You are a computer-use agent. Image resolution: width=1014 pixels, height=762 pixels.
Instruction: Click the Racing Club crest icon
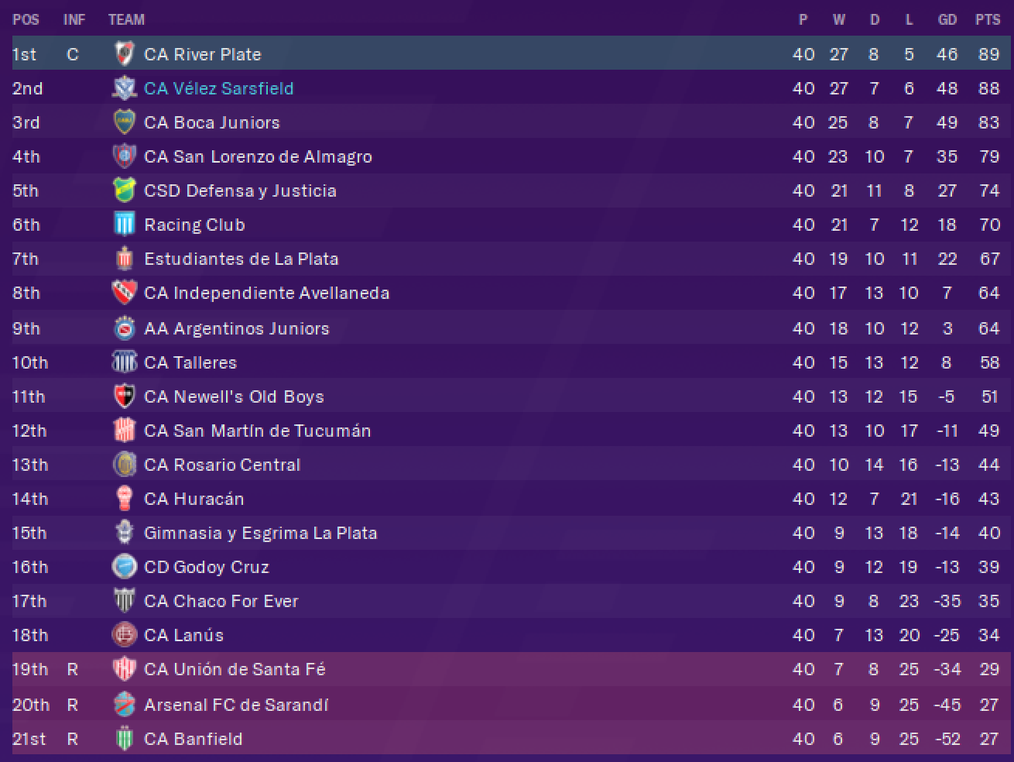point(124,225)
